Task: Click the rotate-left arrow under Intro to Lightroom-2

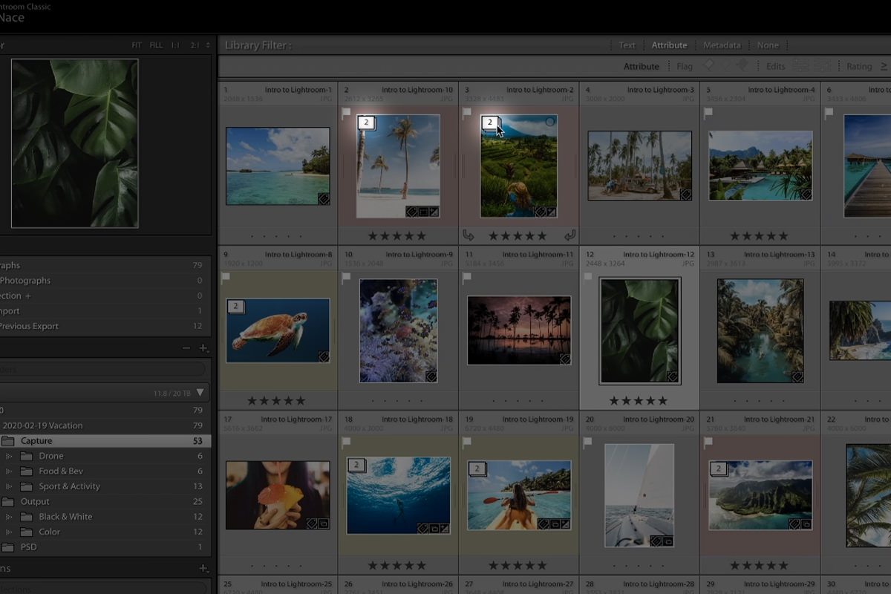Action: pyautogui.click(x=468, y=235)
